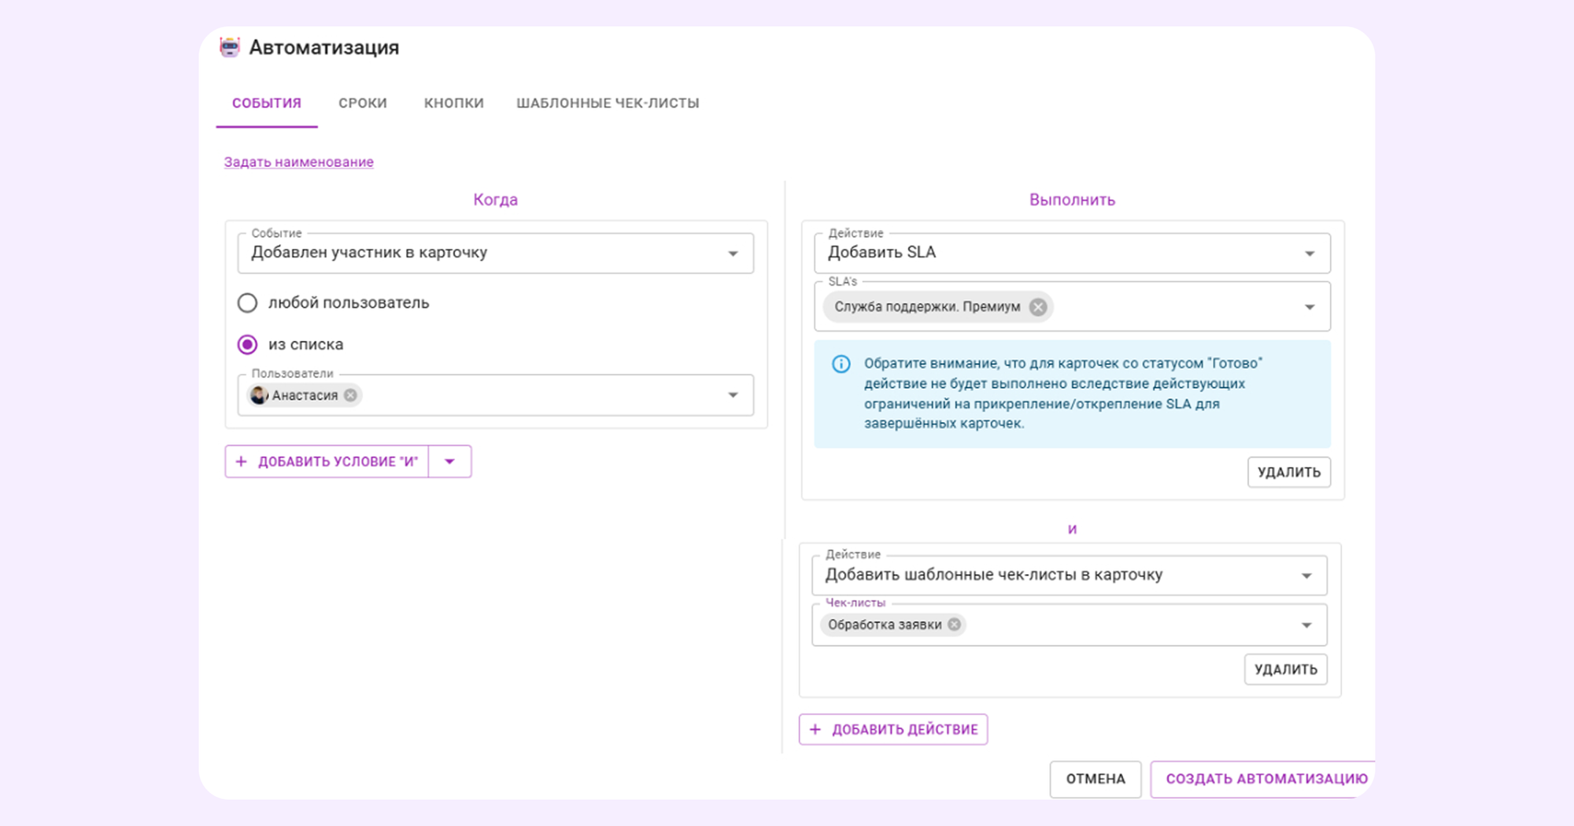Remove the 'Служба поддержки. Премиум' SLA chip
Screen dimensions: 1574x826
click(x=1038, y=307)
